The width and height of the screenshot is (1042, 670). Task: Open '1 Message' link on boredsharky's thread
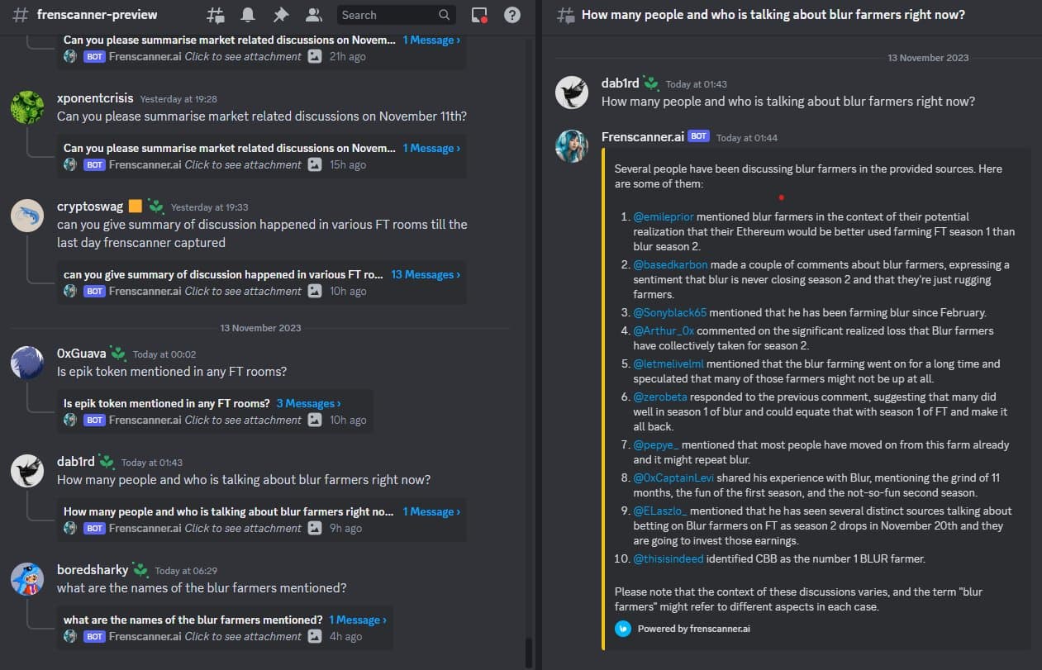[x=358, y=620]
